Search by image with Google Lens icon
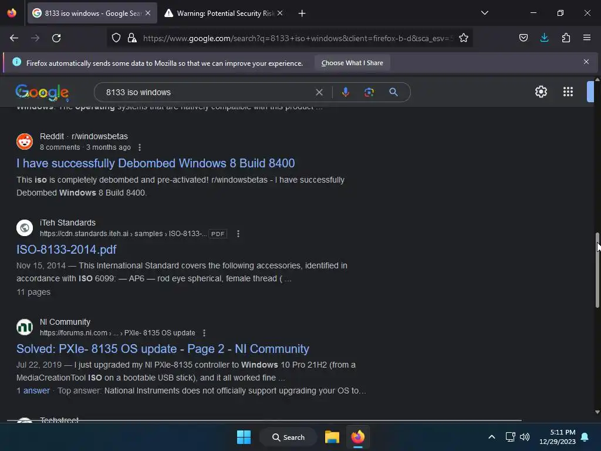Screen dimensions: 601x451 tap(369, 92)
